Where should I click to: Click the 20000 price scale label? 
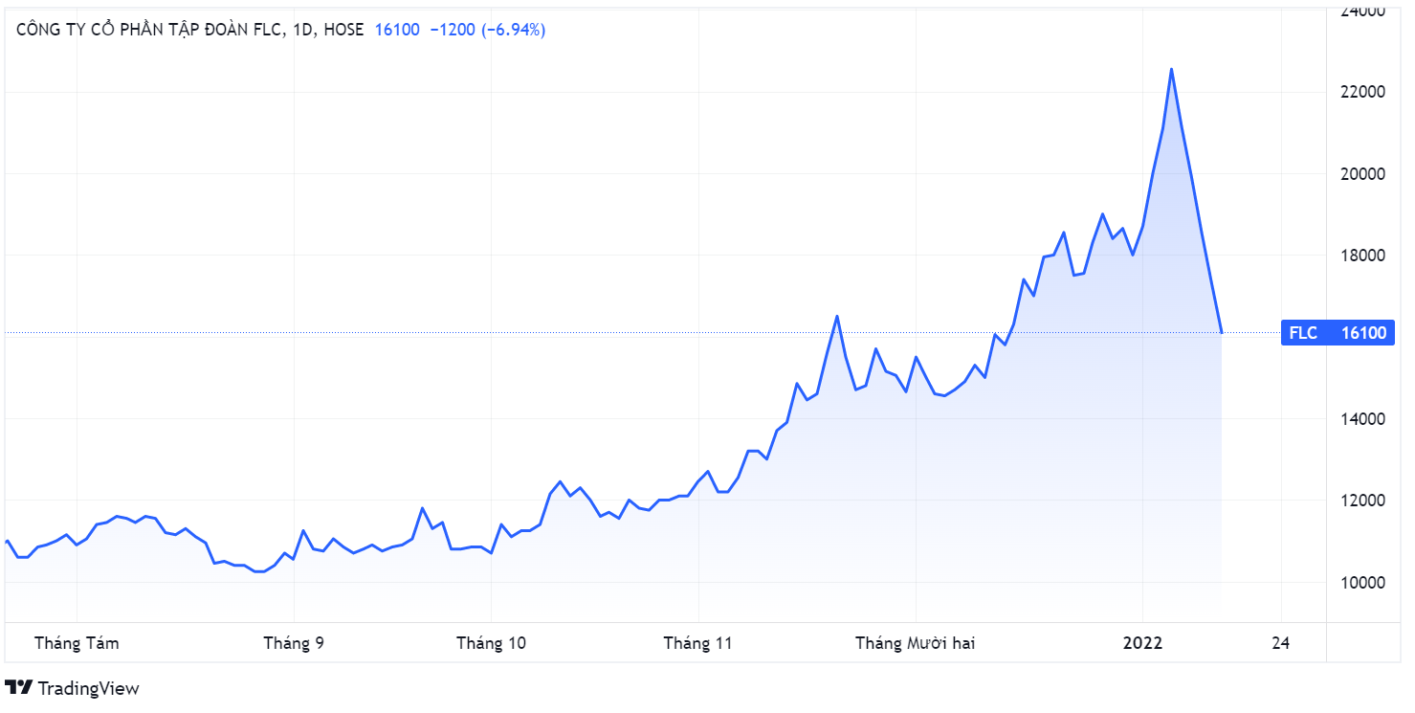tap(1363, 174)
